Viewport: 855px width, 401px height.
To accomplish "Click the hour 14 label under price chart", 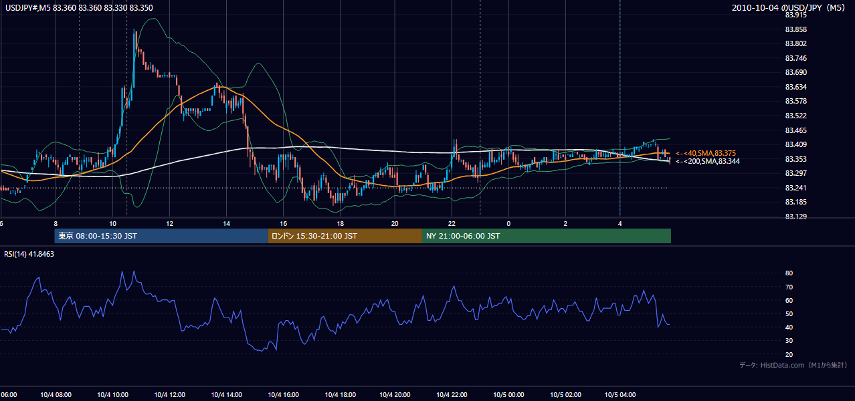I will pos(226,223).
